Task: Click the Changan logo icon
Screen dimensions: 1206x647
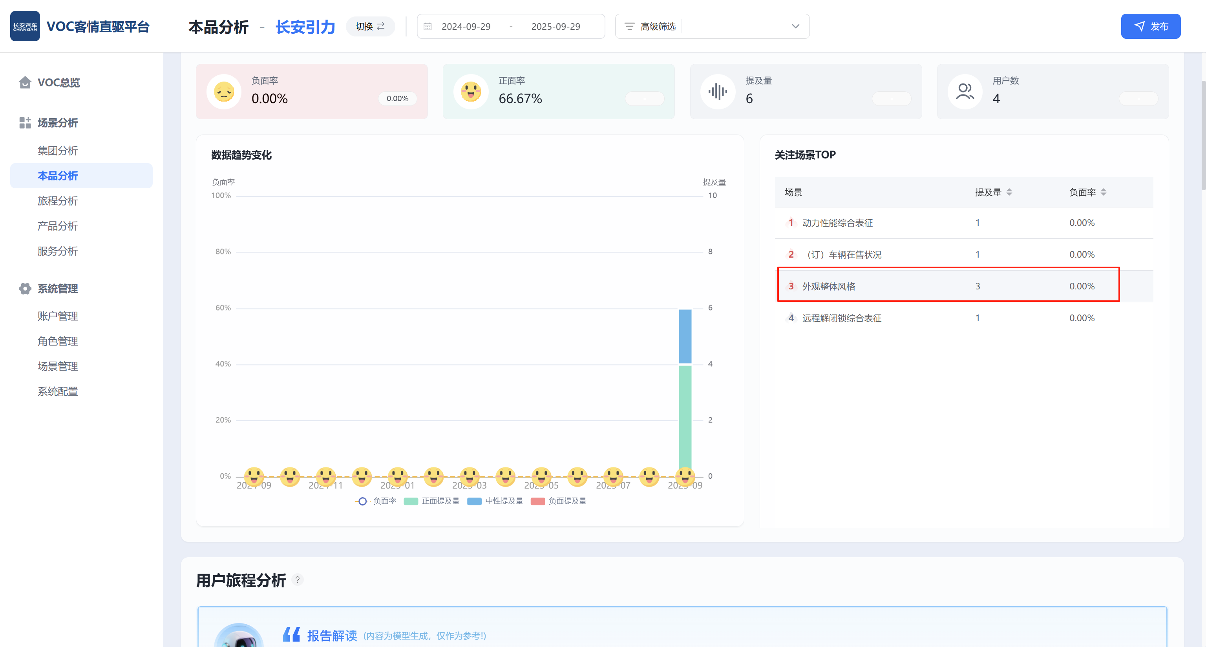Action: coord(25,26)
